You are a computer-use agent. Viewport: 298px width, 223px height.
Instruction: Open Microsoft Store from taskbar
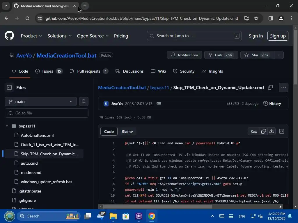(126, 216)
